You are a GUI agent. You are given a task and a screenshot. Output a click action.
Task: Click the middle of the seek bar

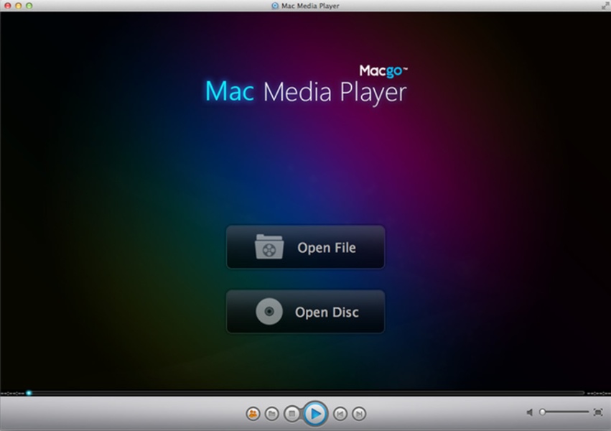pos(305,393)
